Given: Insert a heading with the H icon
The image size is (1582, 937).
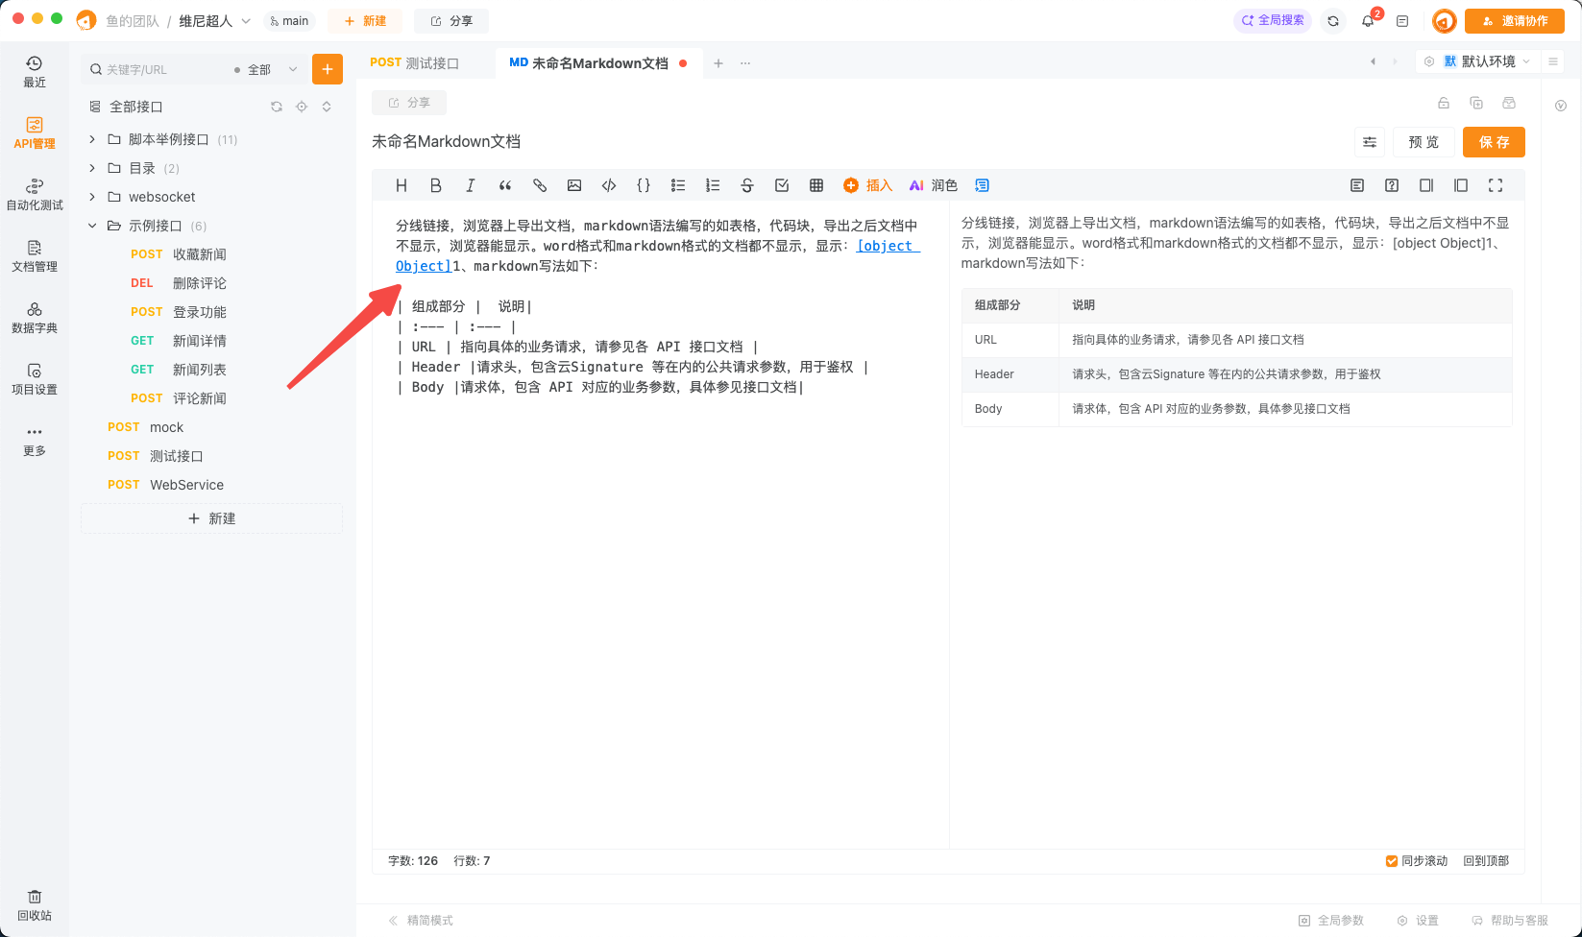Looking at the screenshot, I should [401, 184].
